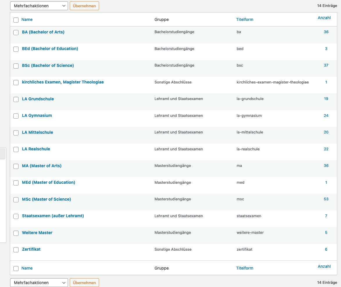Viewport: 341px width, 287px height.
Task: Open the kirchliches Examen, Magister Theologiae entry
Action: (63, 82)
